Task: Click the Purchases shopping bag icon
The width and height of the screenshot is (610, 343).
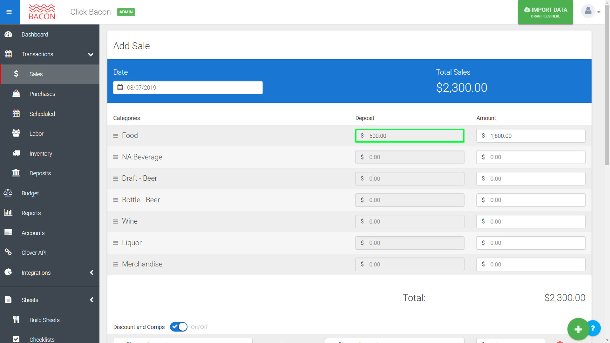Action: (16, 94)
